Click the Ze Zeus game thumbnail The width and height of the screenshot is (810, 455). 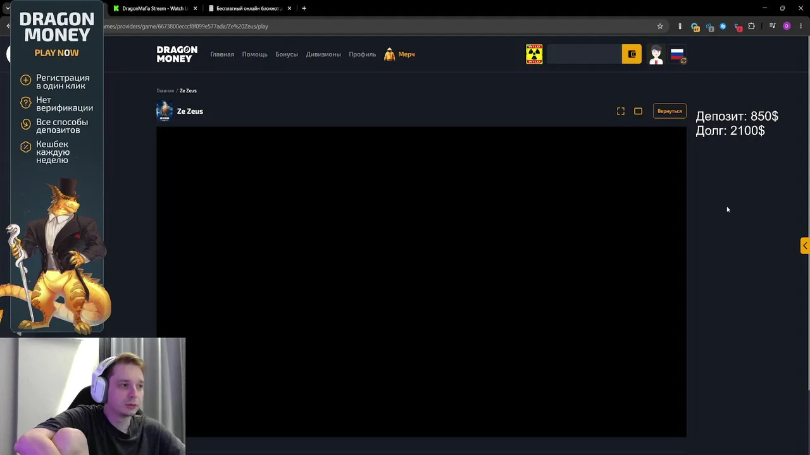coord(165,111)
